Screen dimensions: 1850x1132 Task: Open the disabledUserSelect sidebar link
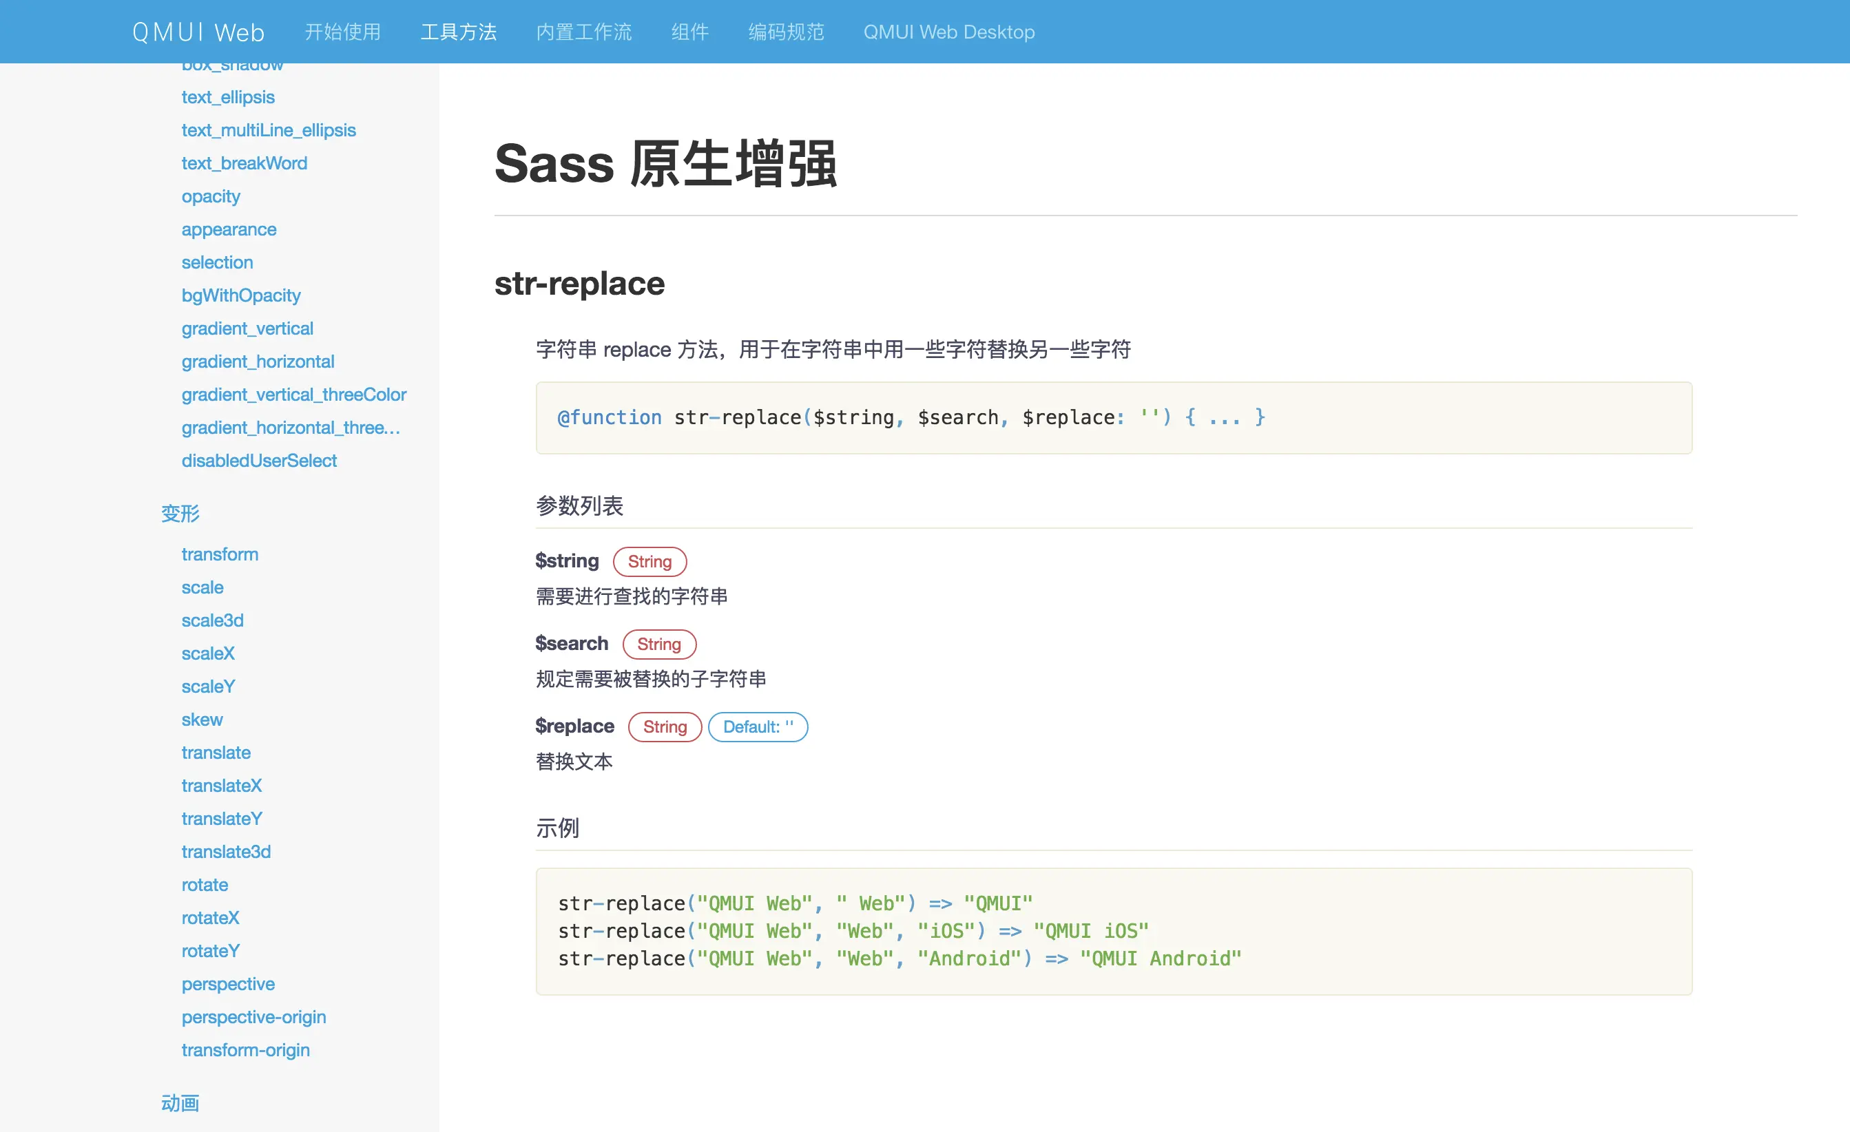(259, 460)
